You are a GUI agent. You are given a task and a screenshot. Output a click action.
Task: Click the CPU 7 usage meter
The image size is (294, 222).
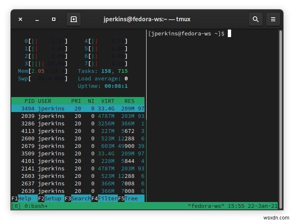pyautogui.click(x=106, y=64)
